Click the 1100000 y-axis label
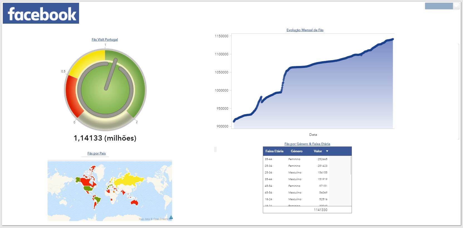Viewport: 463px width, 228px height. coord(221,54)
